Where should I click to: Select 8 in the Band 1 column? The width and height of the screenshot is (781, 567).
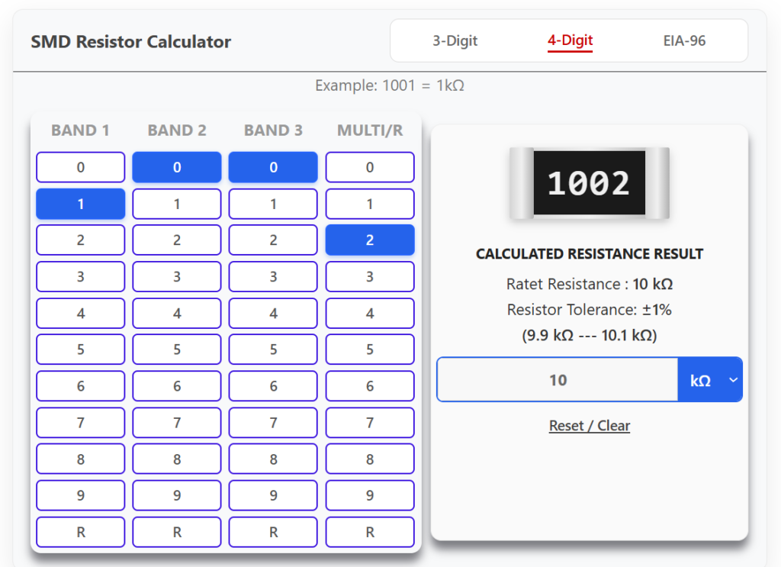point(81,459)
